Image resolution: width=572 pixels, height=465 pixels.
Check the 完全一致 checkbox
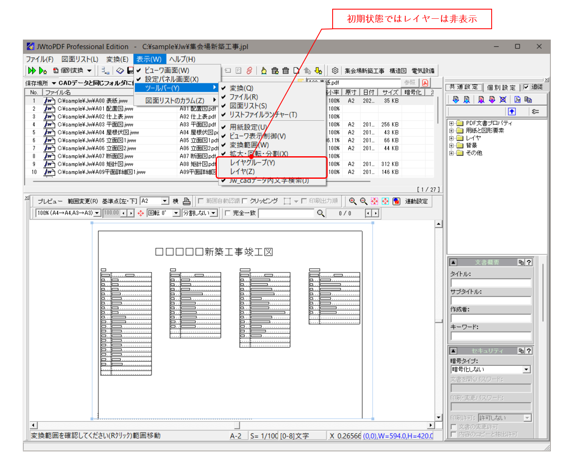click(x=228, y=213)
